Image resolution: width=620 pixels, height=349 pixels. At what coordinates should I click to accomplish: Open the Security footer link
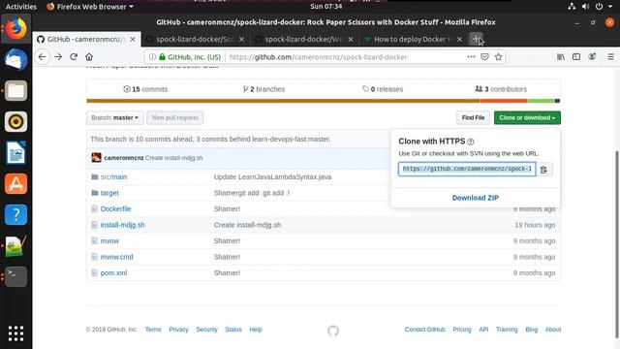point(206,330)
